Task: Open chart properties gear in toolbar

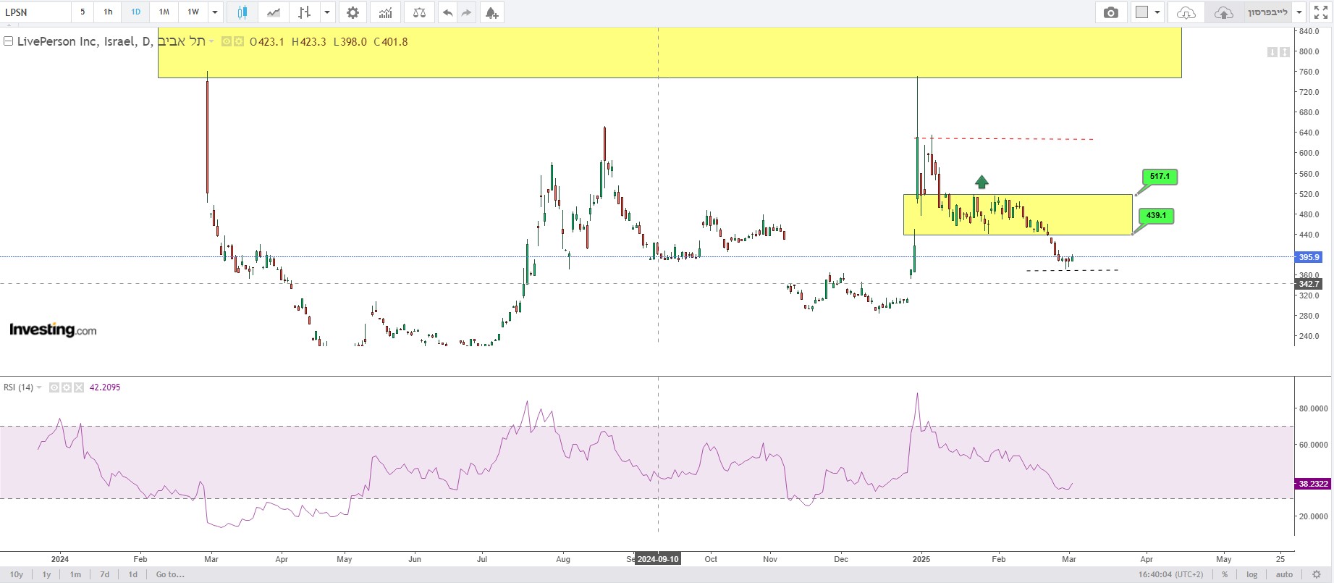Action: [x=353, y=12]
